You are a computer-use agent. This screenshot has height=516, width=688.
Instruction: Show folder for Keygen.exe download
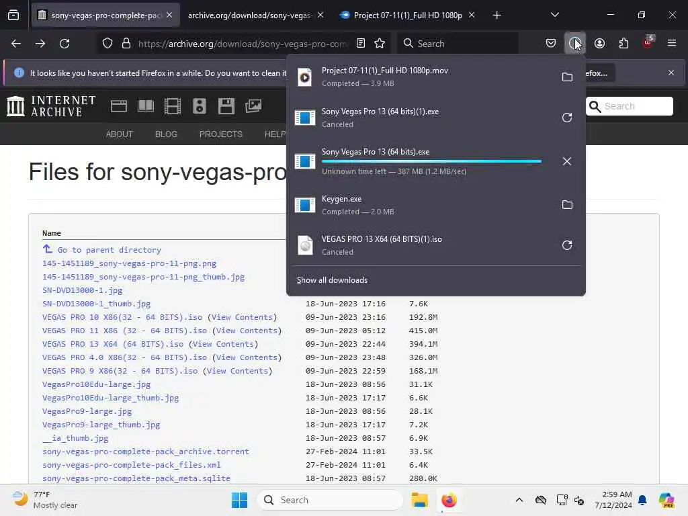point(567,204)
